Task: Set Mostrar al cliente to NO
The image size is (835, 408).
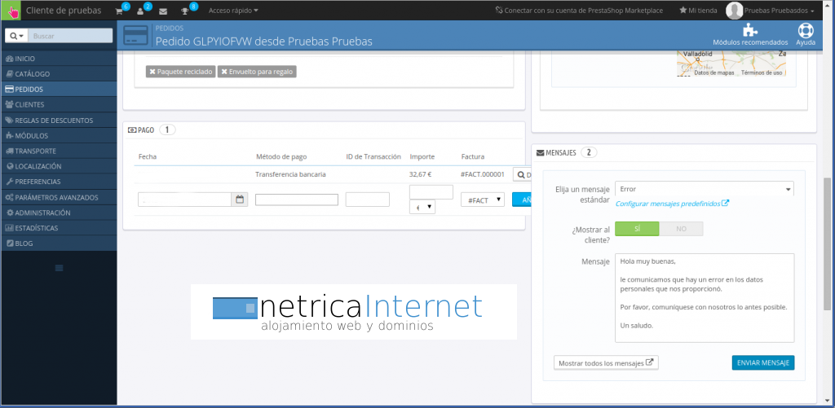Action: [x=681, y=229]
